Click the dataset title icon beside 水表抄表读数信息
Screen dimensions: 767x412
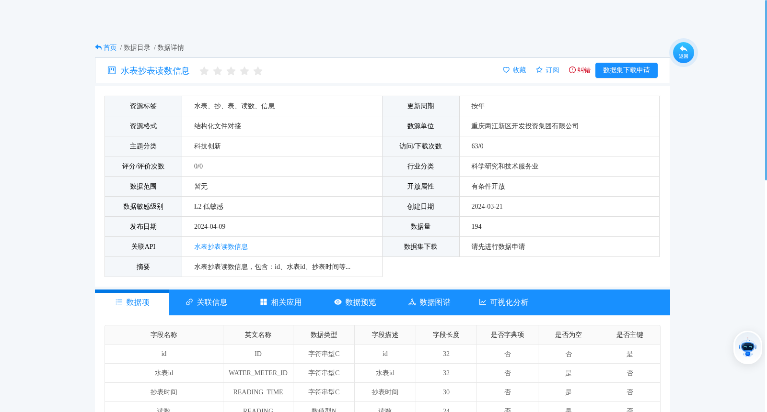(112, 70)
